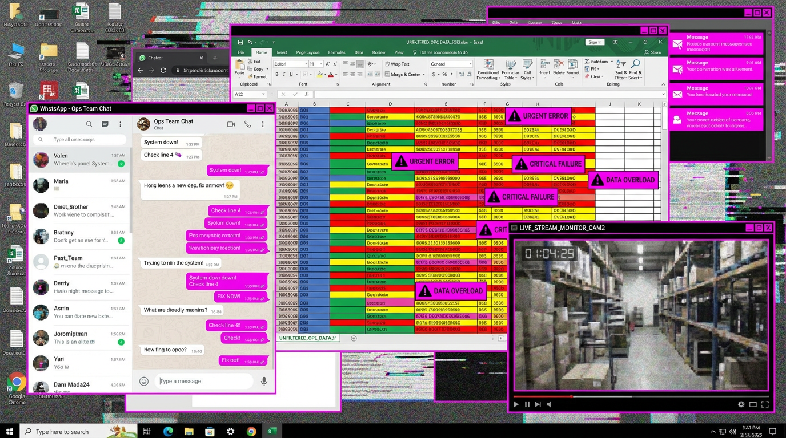The image size is (786, 438).
Task: Start a video call in Ops Team Chat
Action: [x=231, y=124]
